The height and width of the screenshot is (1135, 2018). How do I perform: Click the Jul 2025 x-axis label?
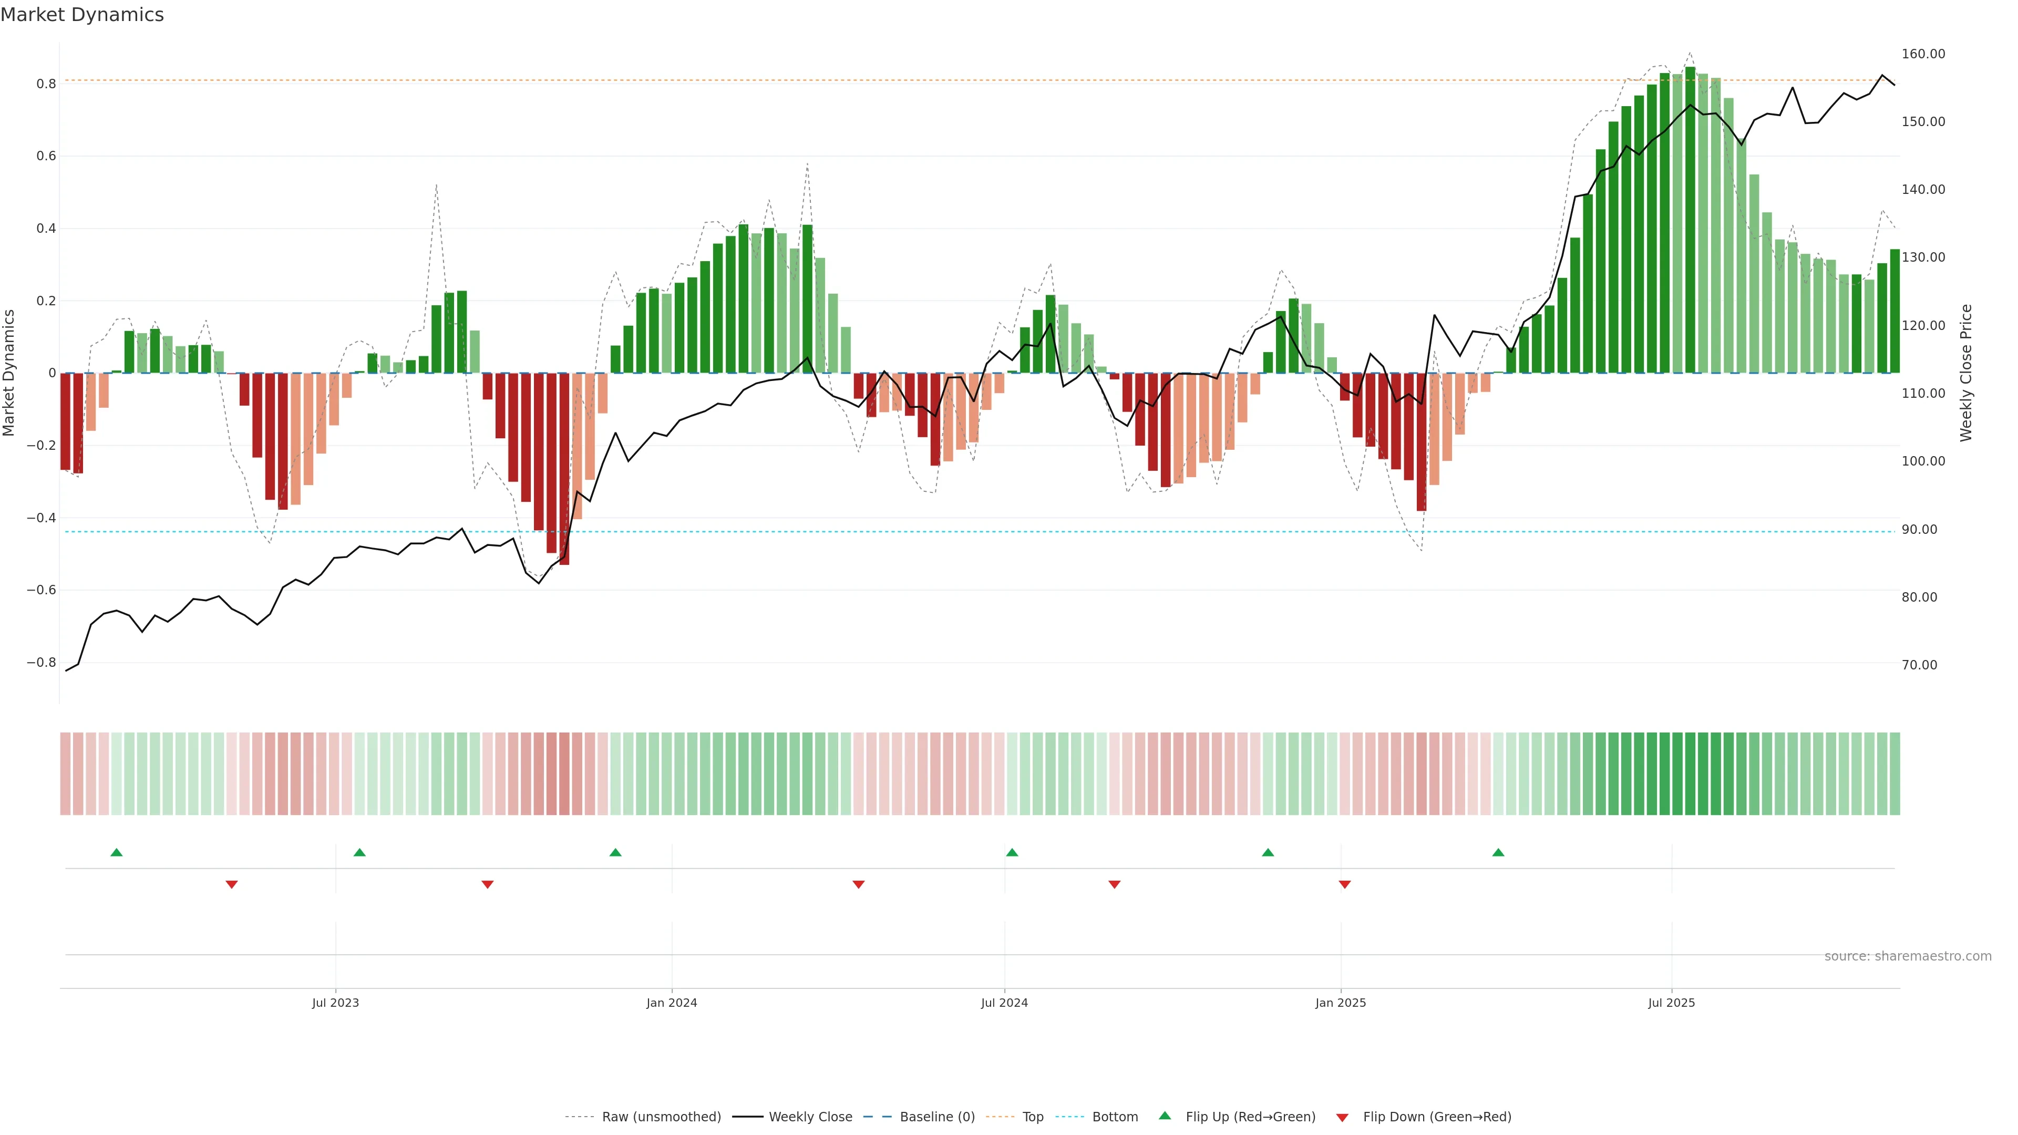pos(1671,1003)
